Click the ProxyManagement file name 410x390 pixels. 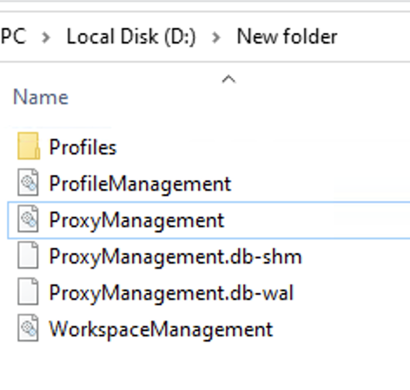tap(136, 220)
